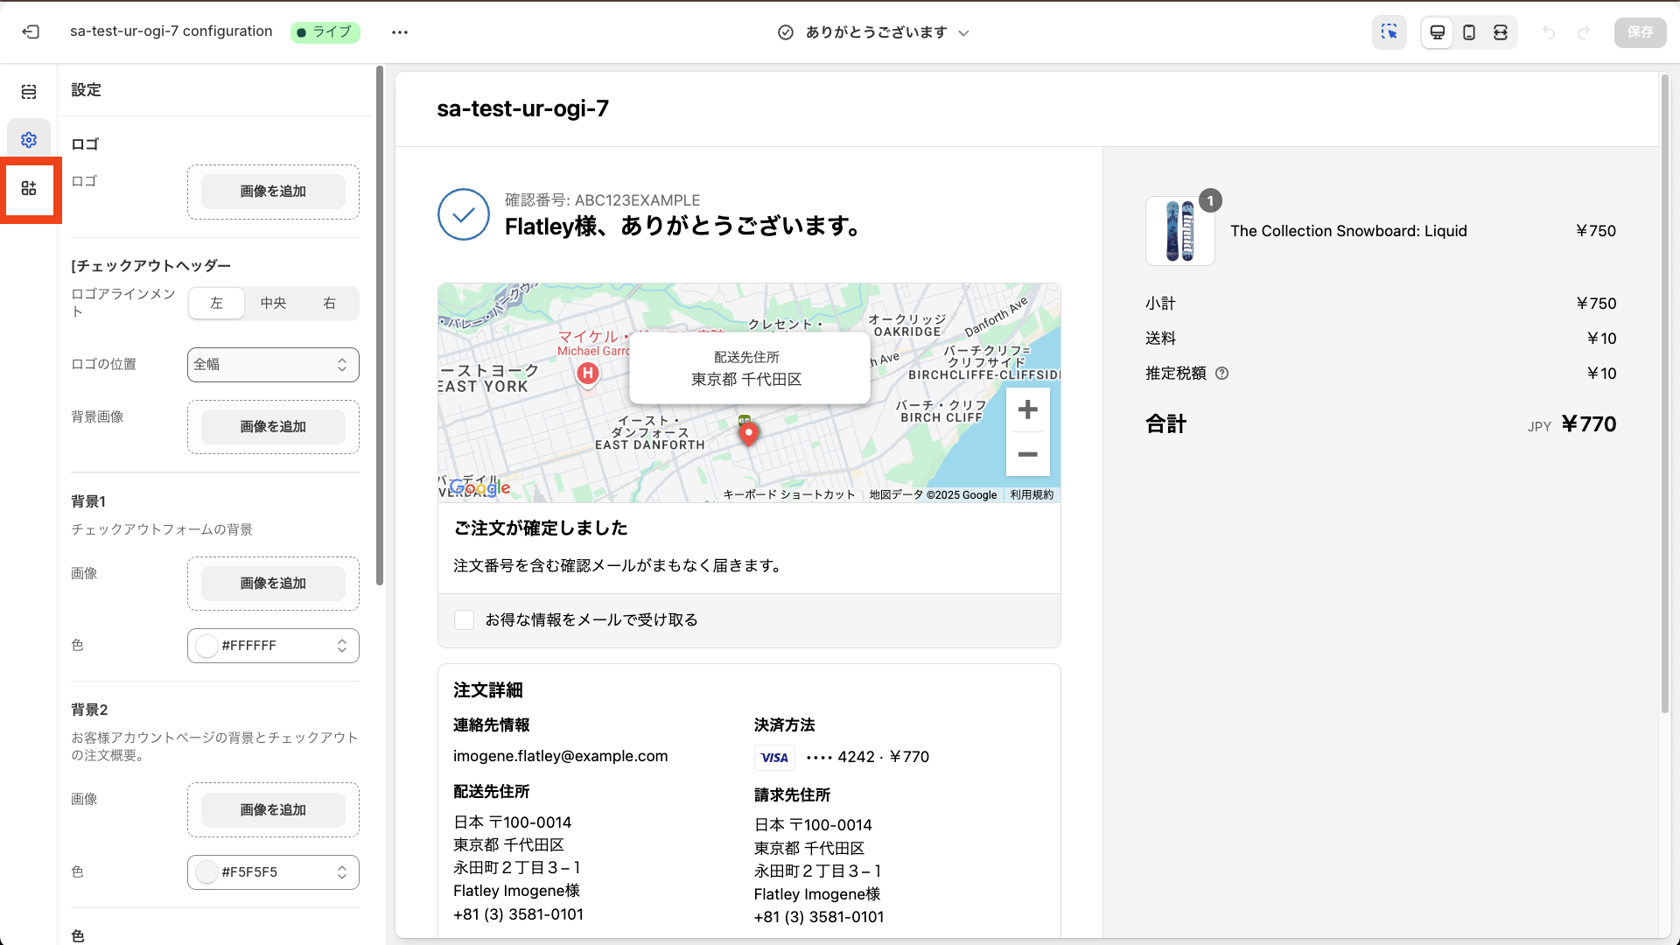Open the three-dot more actions menu
Screen dimensions: 1680x945
coord(400,32)
